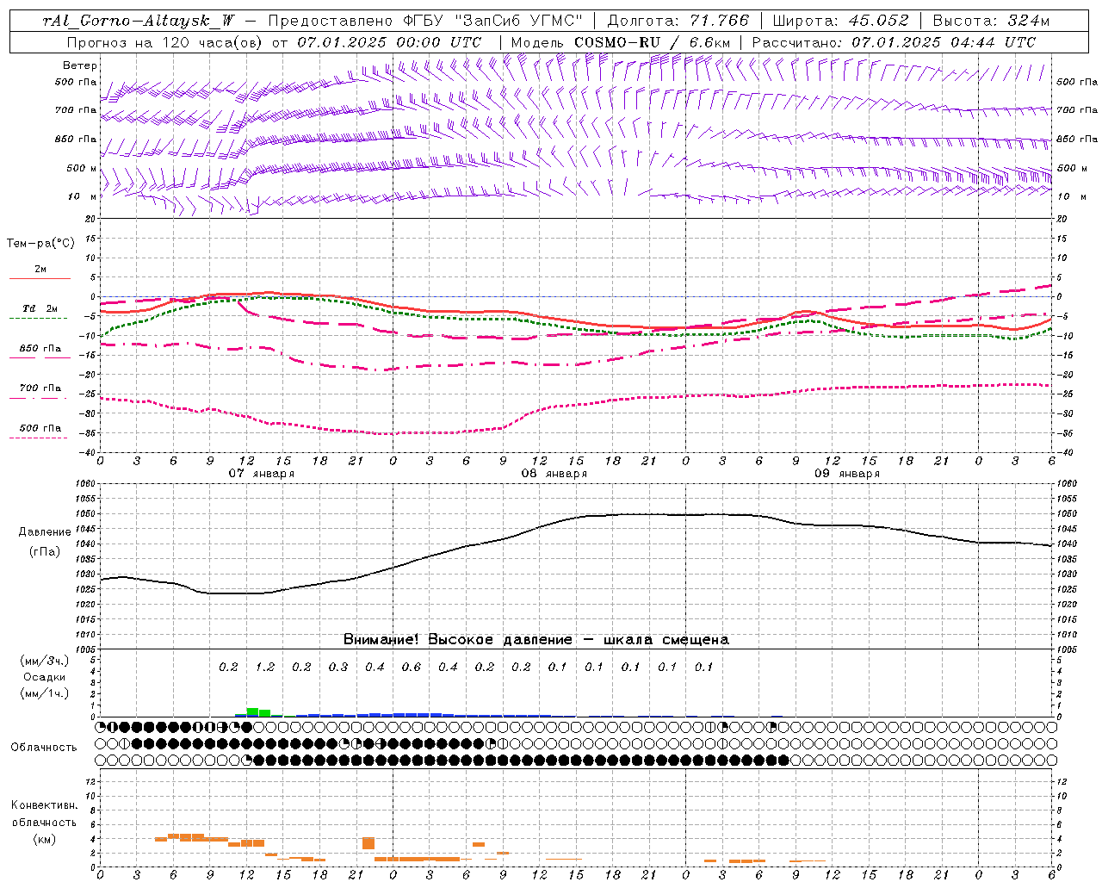Select the Долгота: 71.766 value
This screenshot has width=1102, height=882.
point(678,21)
